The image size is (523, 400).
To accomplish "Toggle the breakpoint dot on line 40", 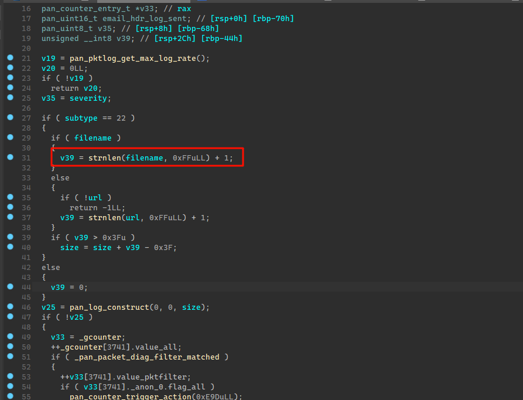I will (x=11, y=247).
